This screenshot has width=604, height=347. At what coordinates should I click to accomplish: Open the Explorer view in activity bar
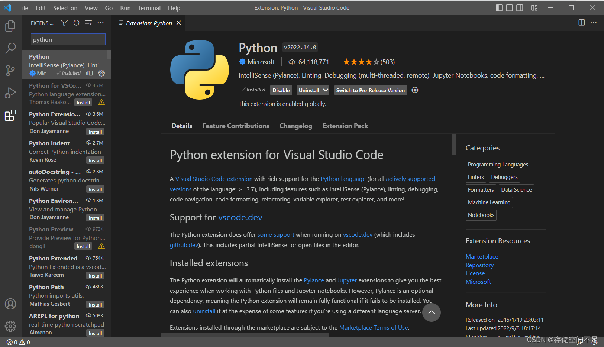click(x=10, y=26)
